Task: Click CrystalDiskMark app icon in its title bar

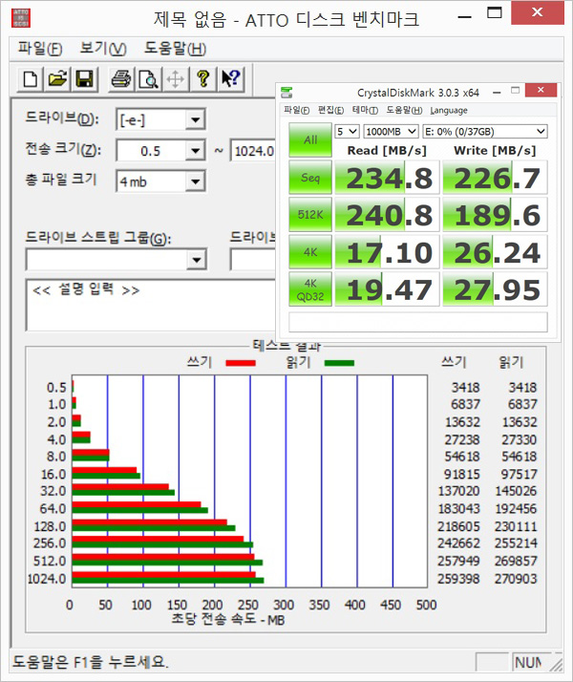Action: pyautogui.click(x=286, y=93)
